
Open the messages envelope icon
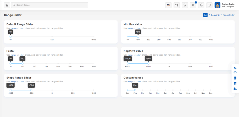[x=209, y=5]
